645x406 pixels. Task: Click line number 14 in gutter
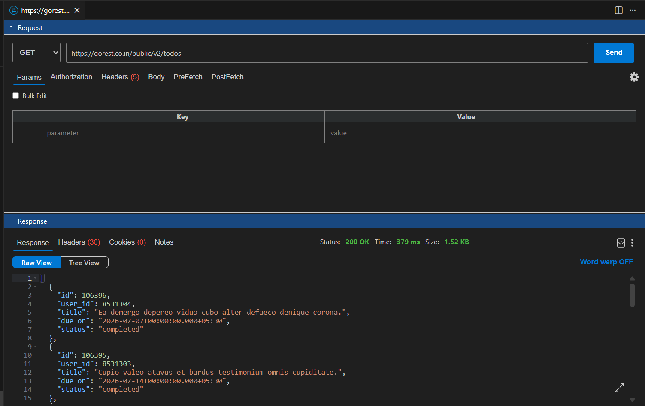tap(27, 389)
